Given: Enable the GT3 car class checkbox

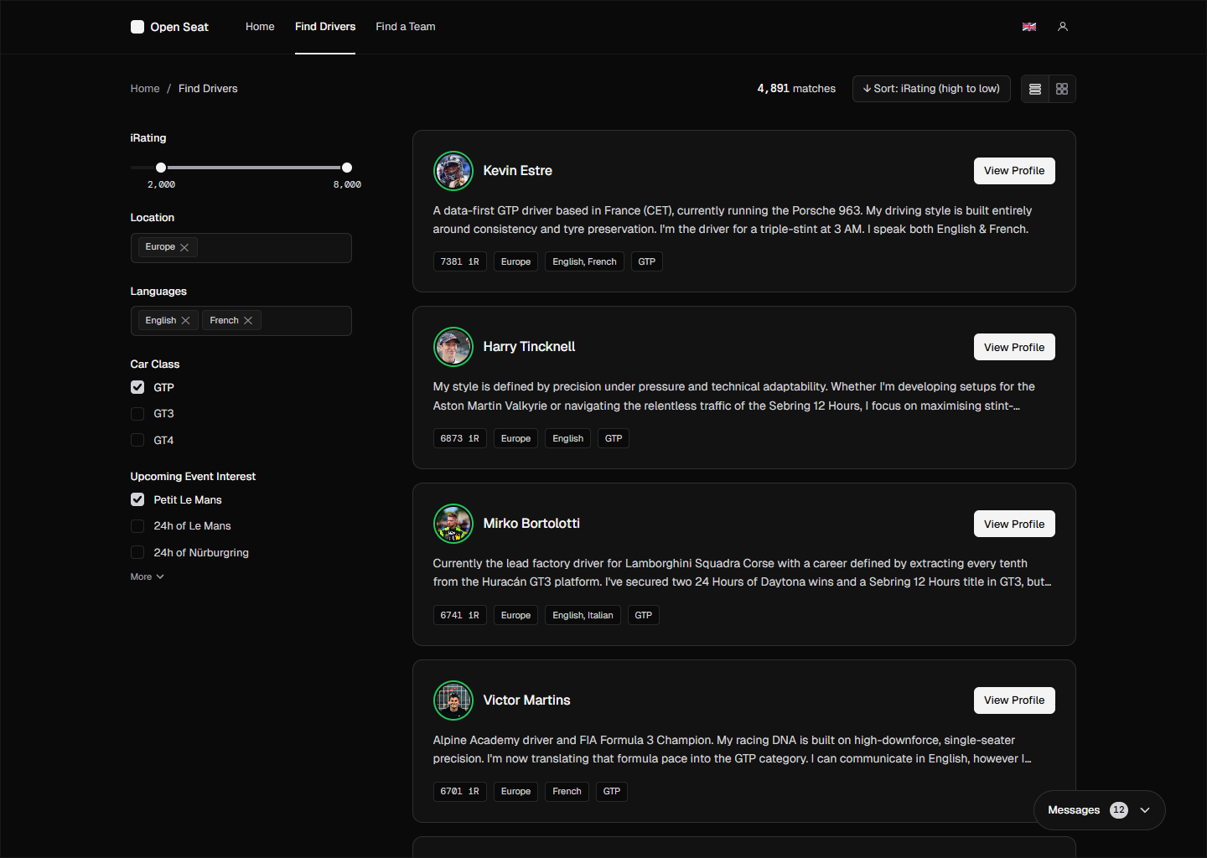Looking at the screenshot, I should 137,414.
